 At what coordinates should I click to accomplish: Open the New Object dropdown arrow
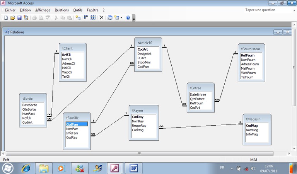(121, 18)
